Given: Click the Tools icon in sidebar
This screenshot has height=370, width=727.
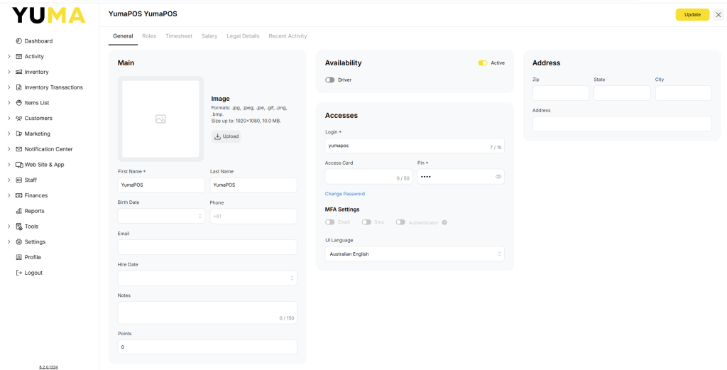Looking at the screenshot, I should [19, 227].
